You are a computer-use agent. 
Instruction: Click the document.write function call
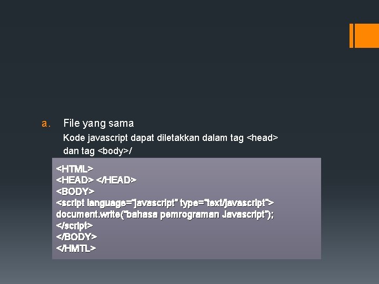pyautogui.click(x=165, y=215)
